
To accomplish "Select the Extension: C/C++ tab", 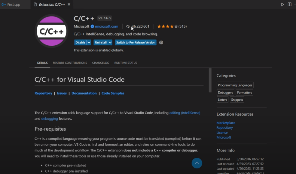I will tap(52, 4).
